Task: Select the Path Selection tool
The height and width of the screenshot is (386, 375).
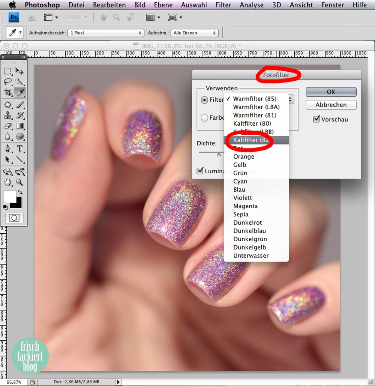Action: click(7, 159)
